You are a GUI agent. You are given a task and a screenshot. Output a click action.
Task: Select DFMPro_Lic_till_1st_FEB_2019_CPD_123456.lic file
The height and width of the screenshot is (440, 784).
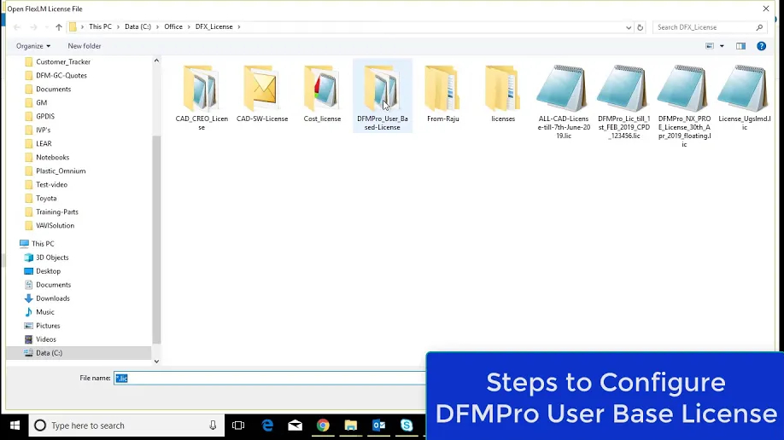click(624, 101)
